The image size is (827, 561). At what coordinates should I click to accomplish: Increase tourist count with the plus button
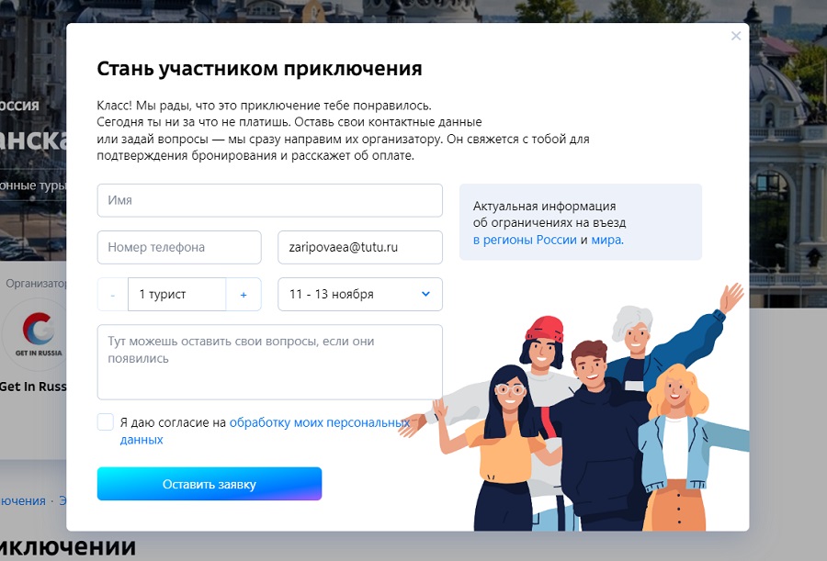click(x=244, y=295)
